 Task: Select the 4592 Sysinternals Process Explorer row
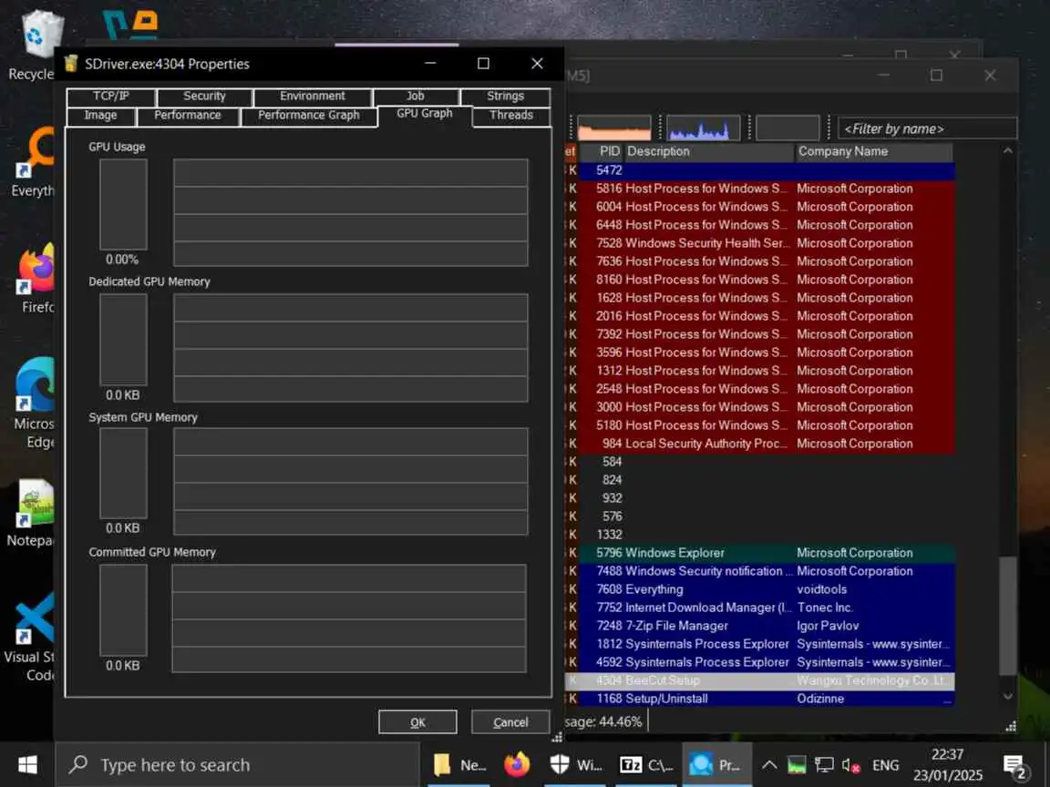coord(760,662)
